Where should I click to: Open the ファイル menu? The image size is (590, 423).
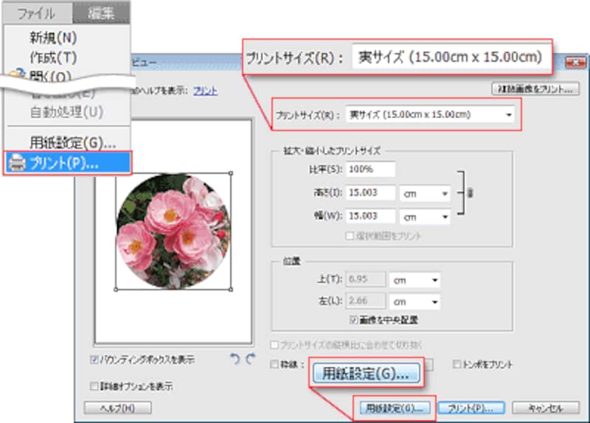pyautogui.click(x=36, y=13)
